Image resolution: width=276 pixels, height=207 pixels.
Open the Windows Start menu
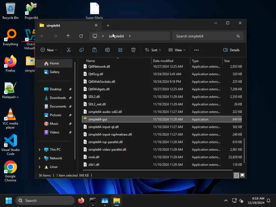pos(9,201)
